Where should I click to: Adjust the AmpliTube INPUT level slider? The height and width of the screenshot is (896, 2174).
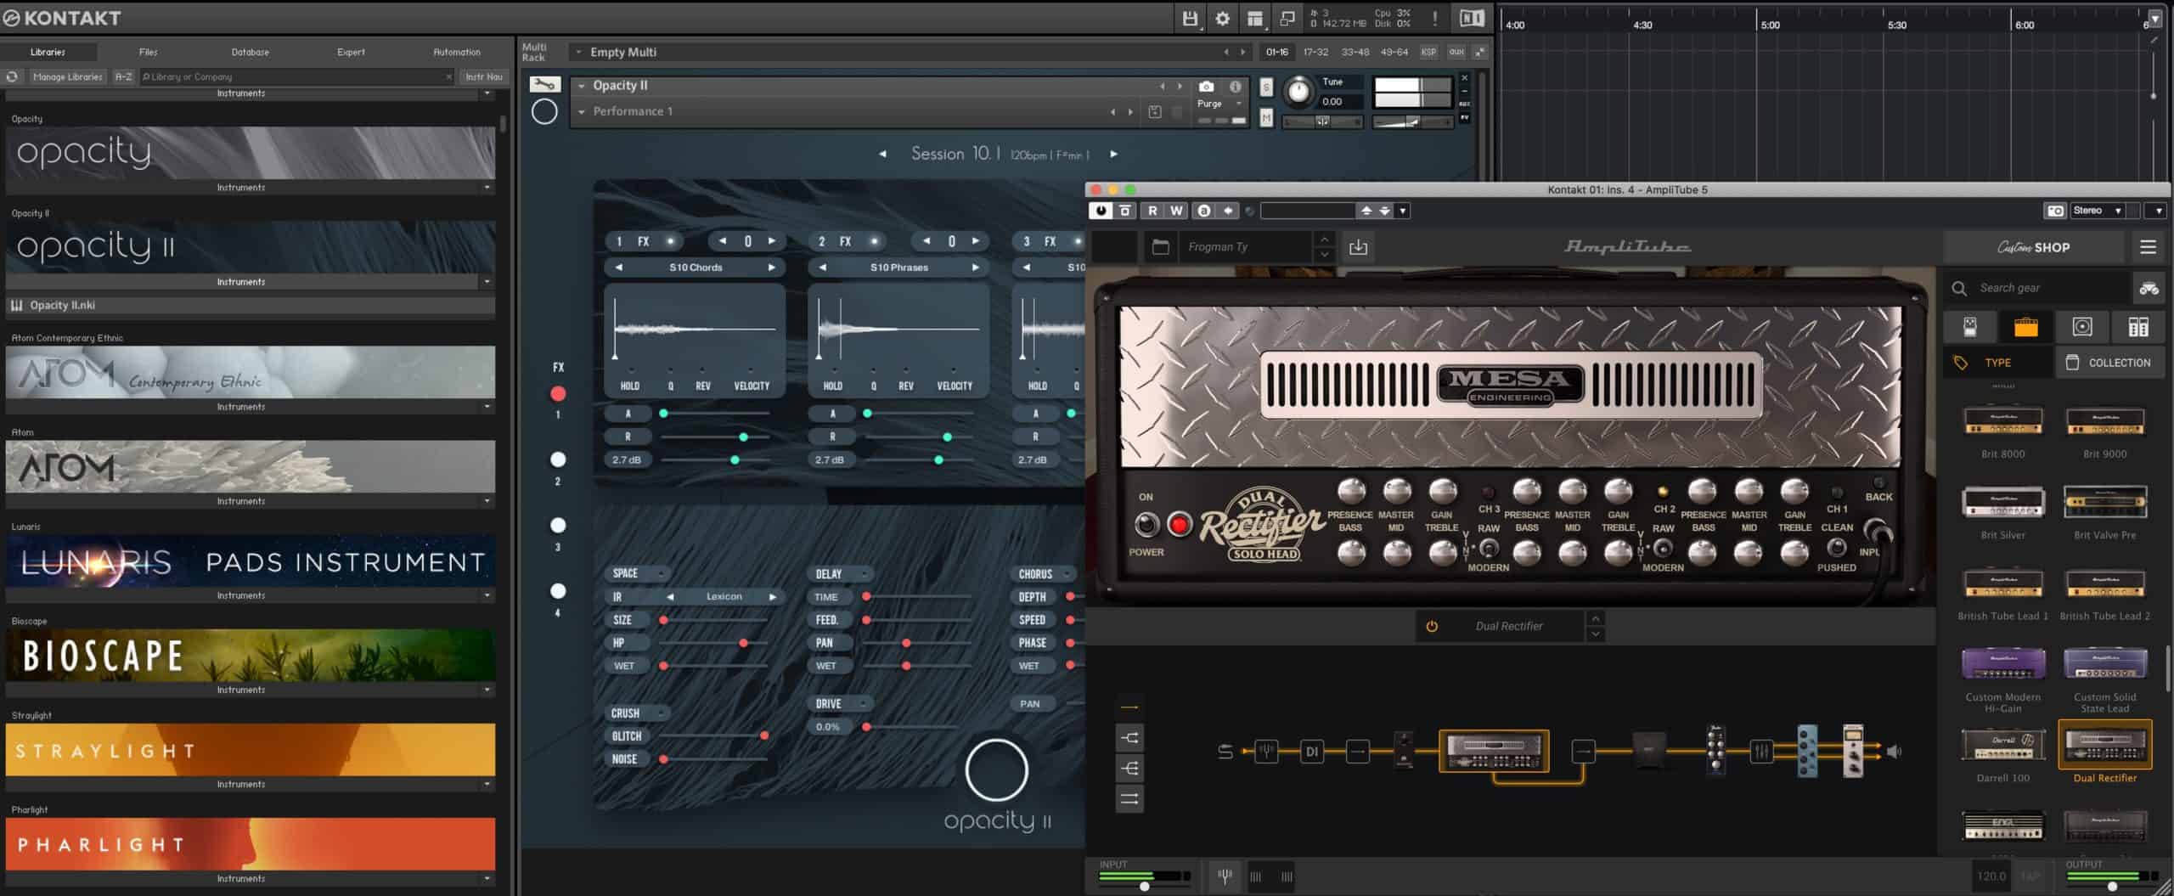coord(1145,886)
